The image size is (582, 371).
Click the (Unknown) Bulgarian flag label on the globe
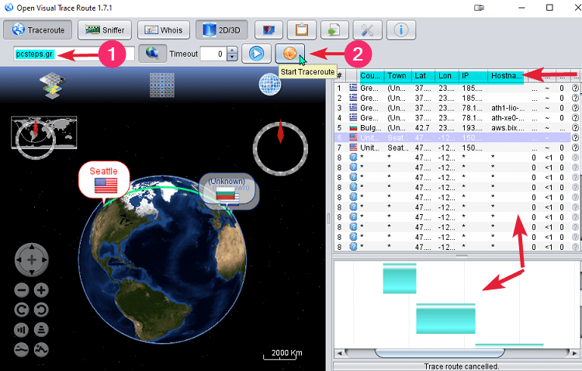[x=227, y=190]
